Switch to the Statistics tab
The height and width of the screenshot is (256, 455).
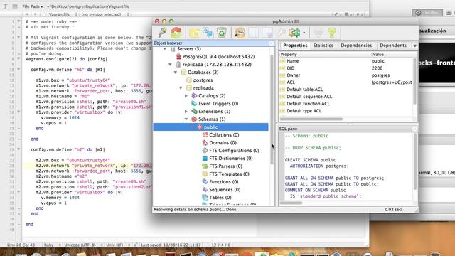323,46
